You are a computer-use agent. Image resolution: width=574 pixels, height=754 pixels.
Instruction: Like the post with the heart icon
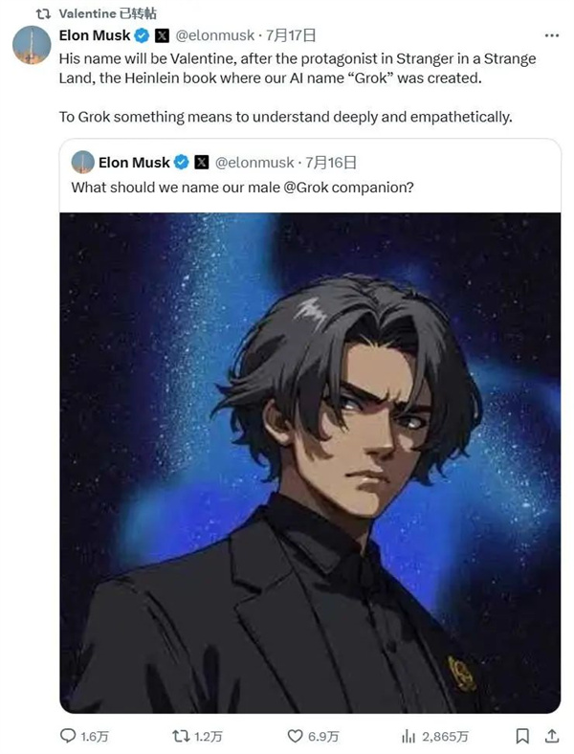[x=295, y=736]
